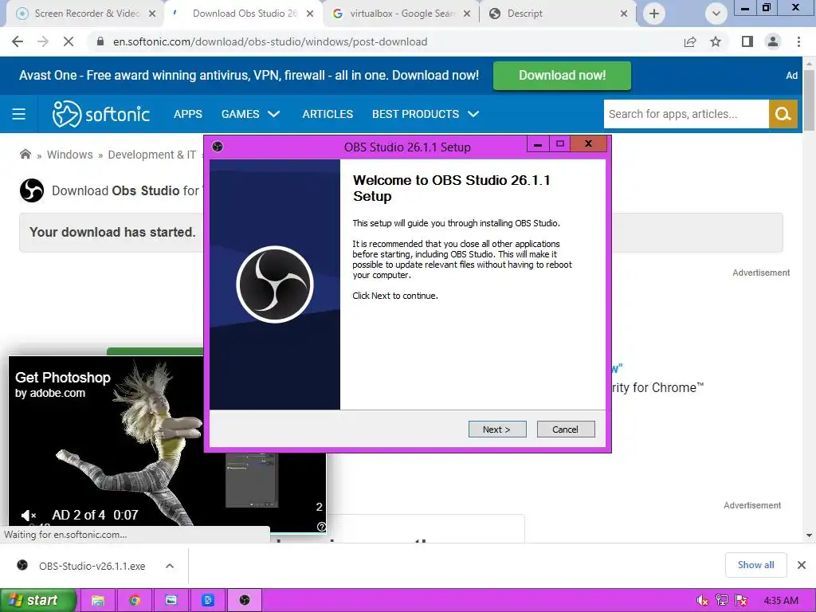Open the Windows breadcrumb link
Screen dimensions: 816x612
70,155
